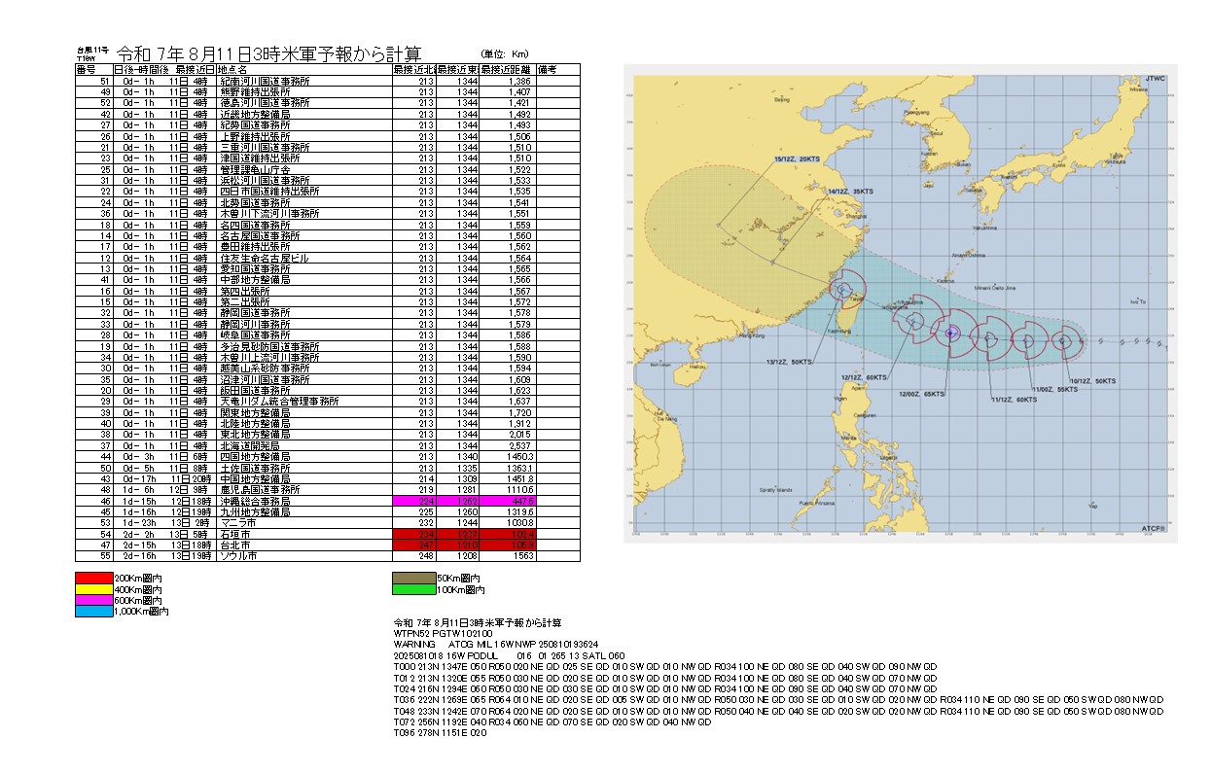
Task: Click the 中部地方整備局 row name
Action: [x=255, y=279]
